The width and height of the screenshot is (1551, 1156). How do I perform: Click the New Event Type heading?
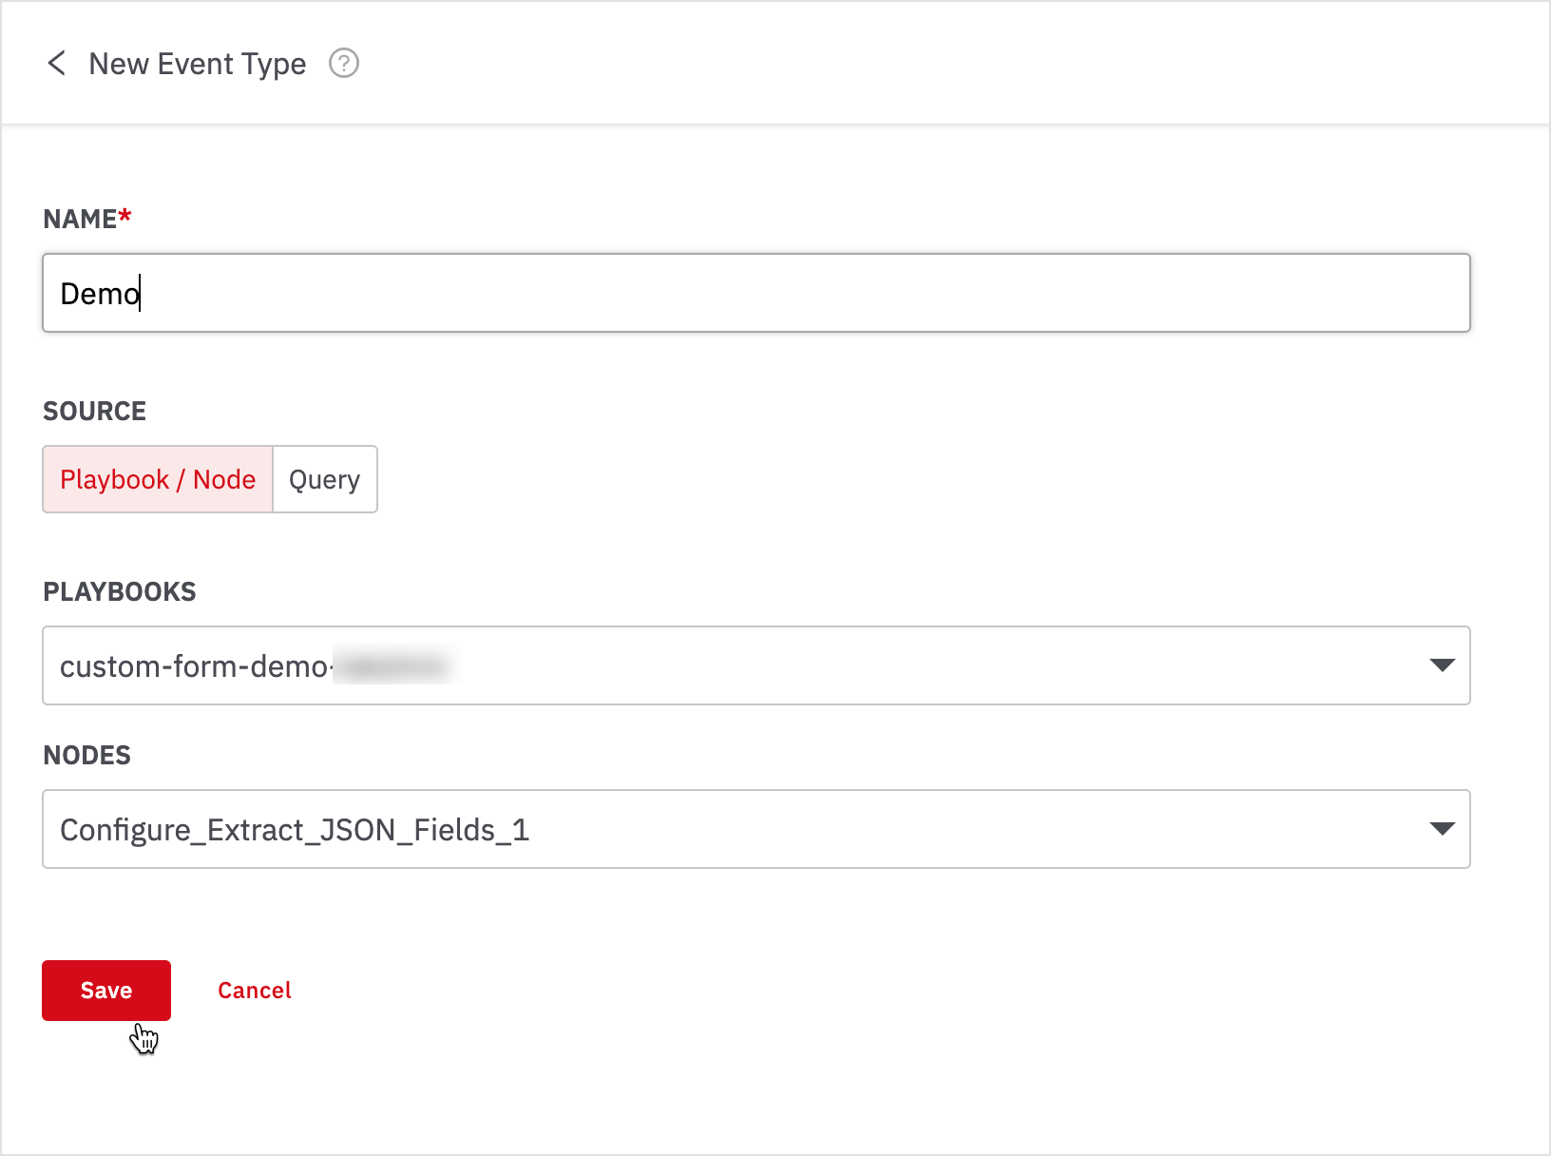(198, 64)
